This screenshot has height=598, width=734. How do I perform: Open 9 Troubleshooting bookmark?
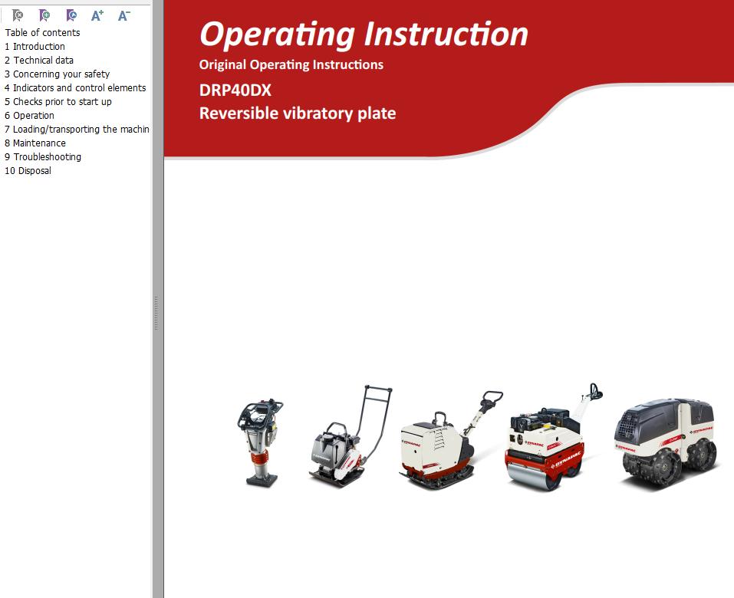pyautogui.click(x=43, y=156)
